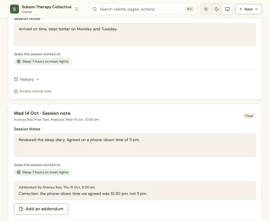Click the document-plus icon in Add an addendum
This screenshot has height=221, width=270.
21,209
